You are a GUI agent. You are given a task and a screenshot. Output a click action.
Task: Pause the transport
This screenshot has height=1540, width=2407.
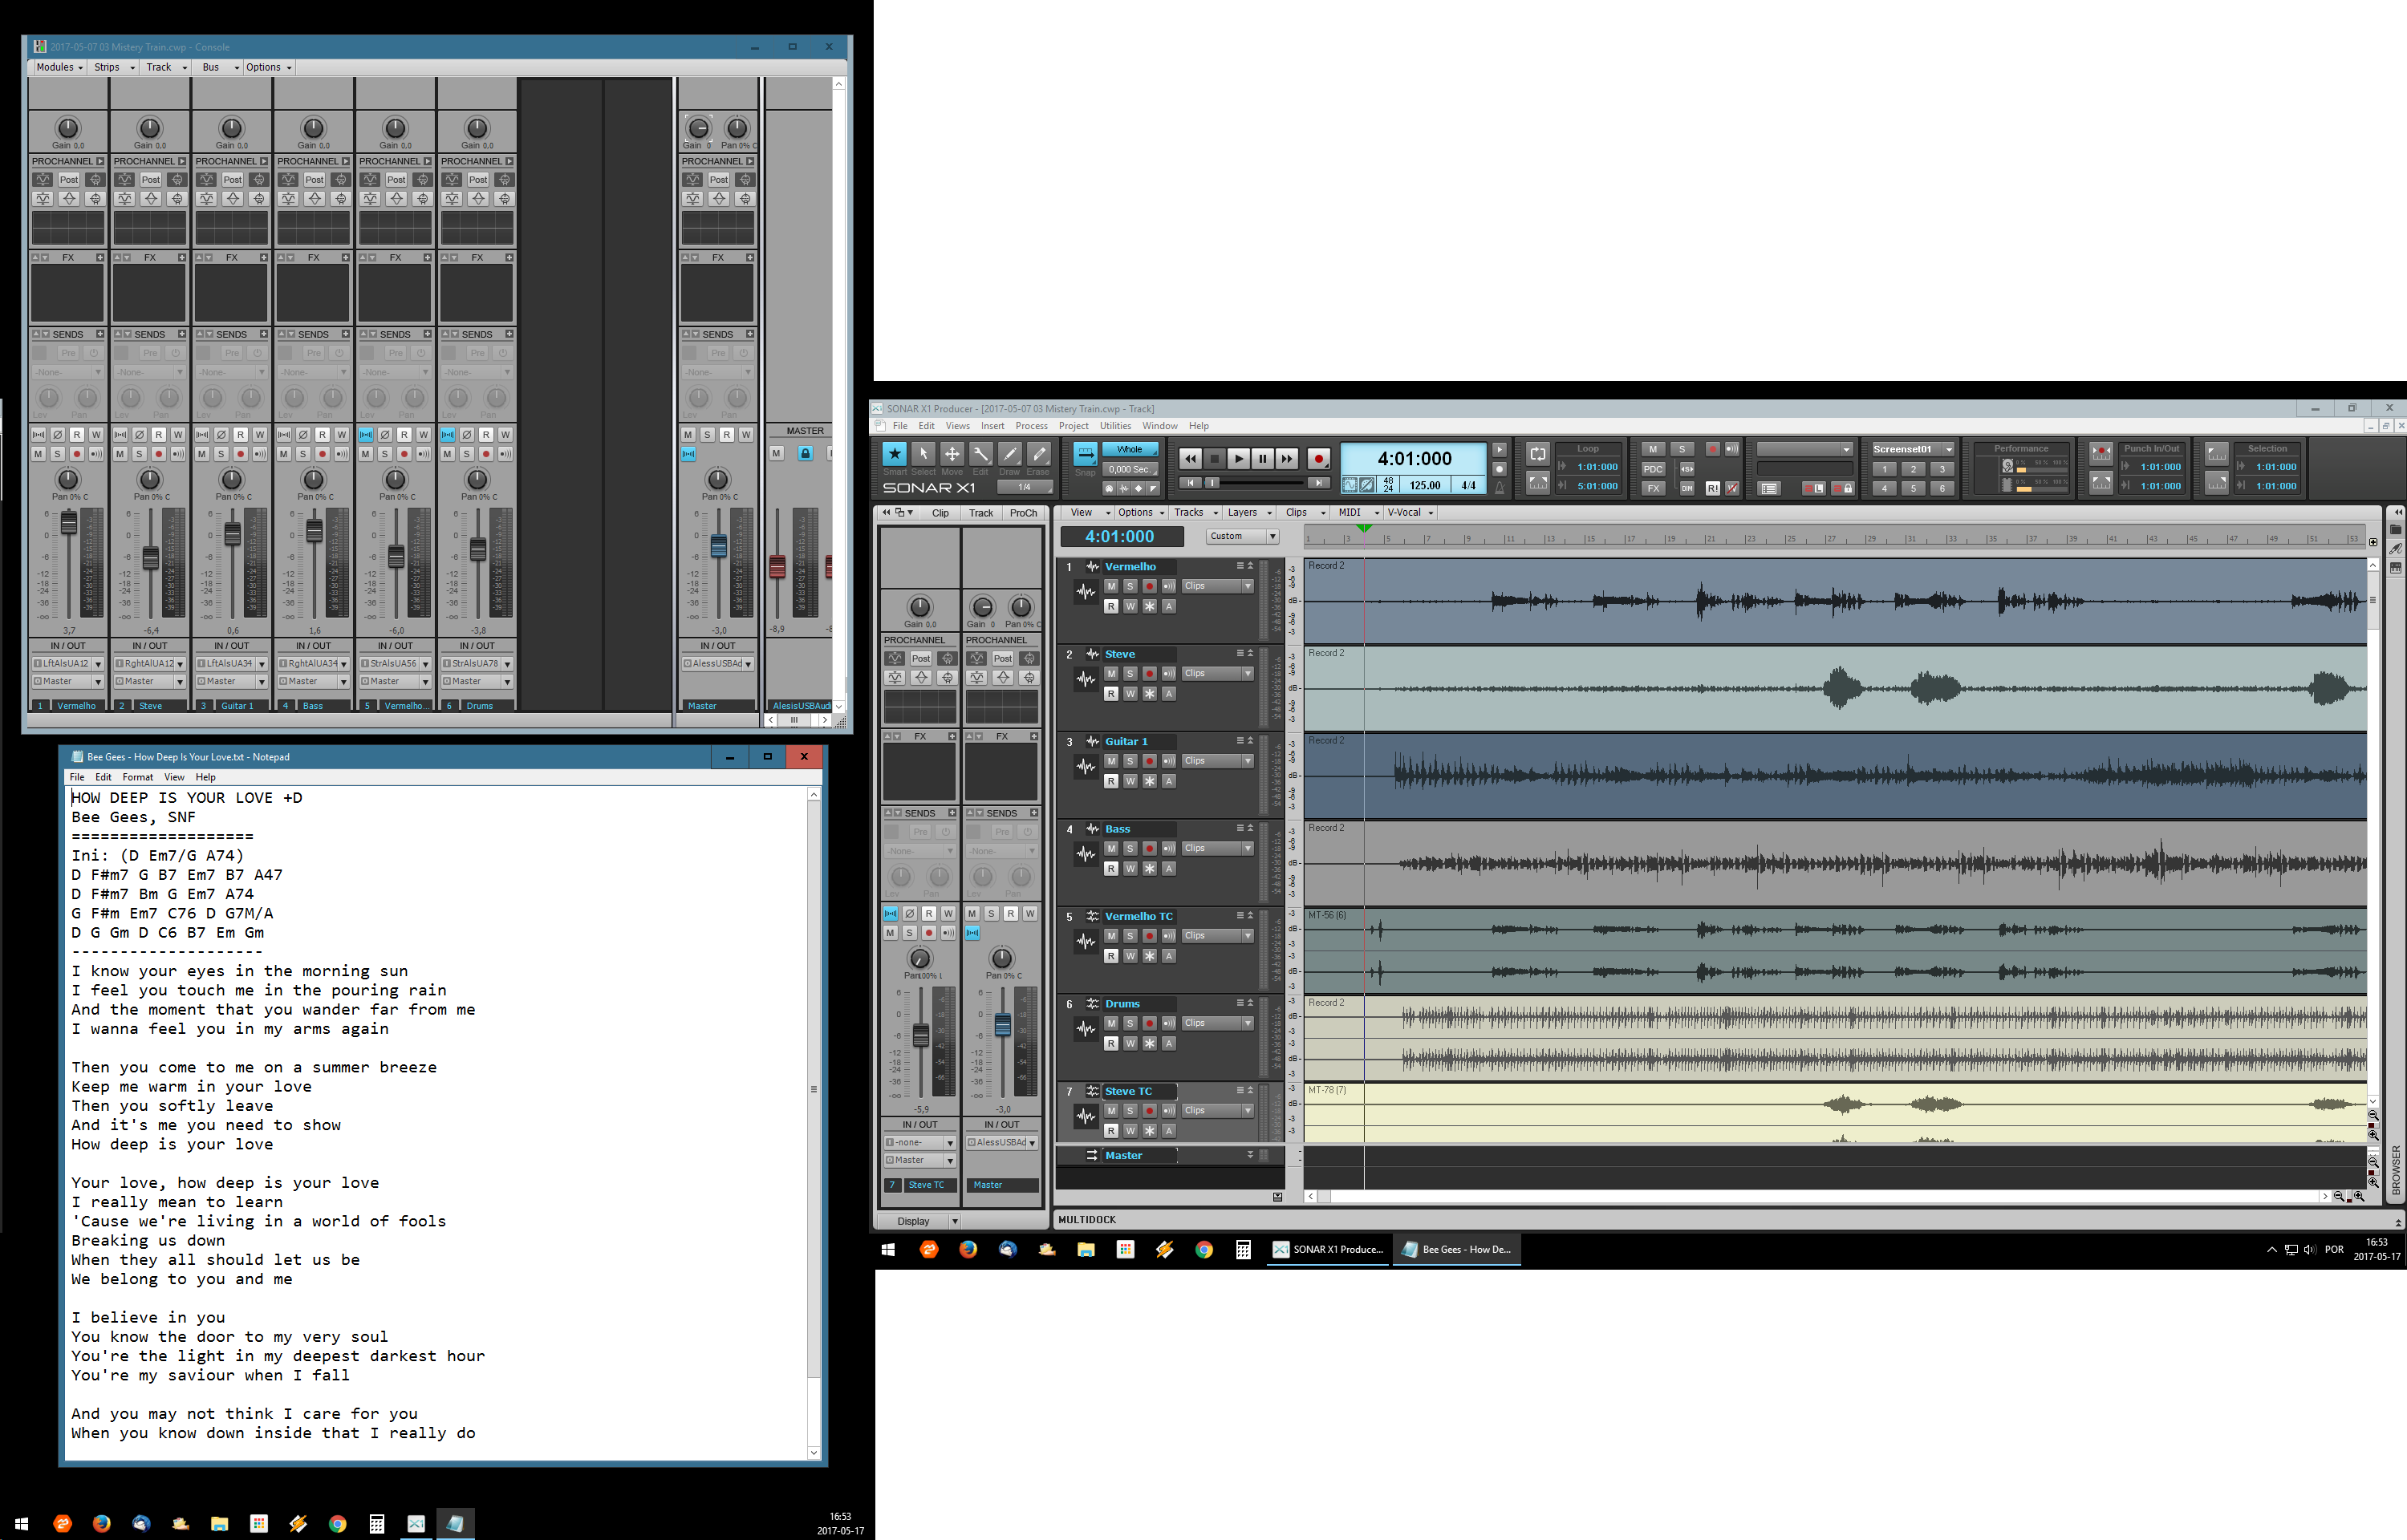1262,458
